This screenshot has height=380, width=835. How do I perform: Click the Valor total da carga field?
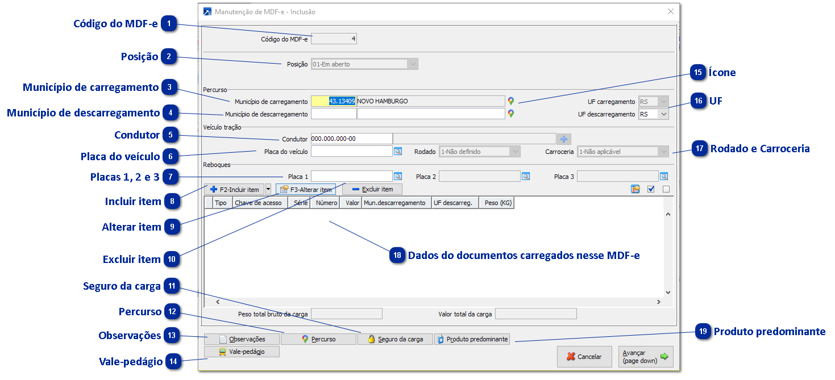click(536, 314)
